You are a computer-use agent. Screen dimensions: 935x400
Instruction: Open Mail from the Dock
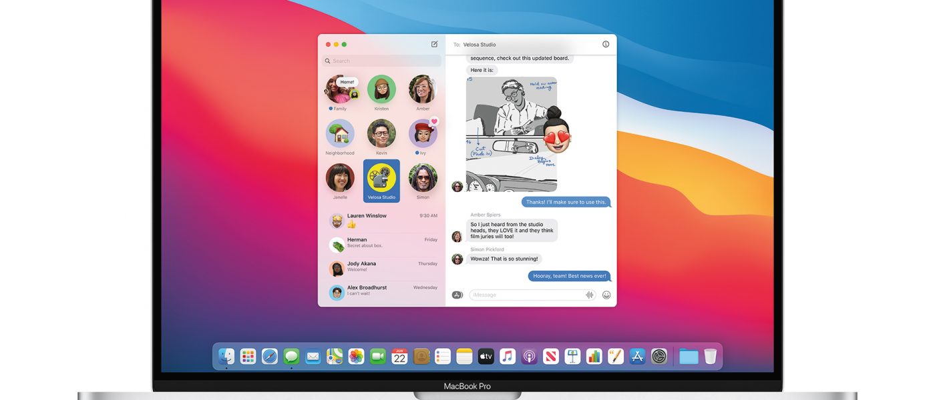click(313, 357)
